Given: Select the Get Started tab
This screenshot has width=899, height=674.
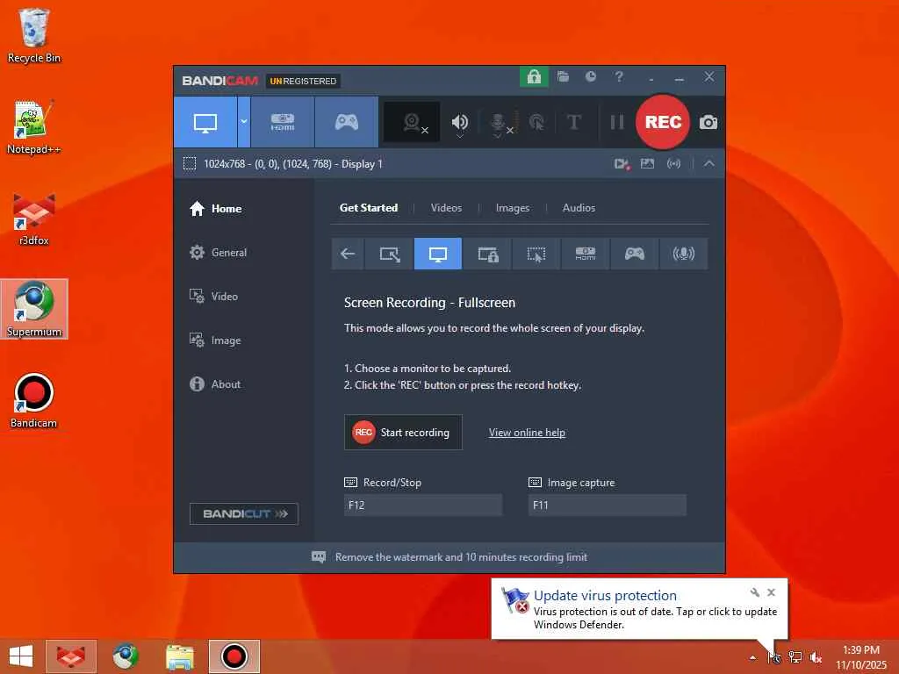Looking at the screenshot, I should point(369,208).
